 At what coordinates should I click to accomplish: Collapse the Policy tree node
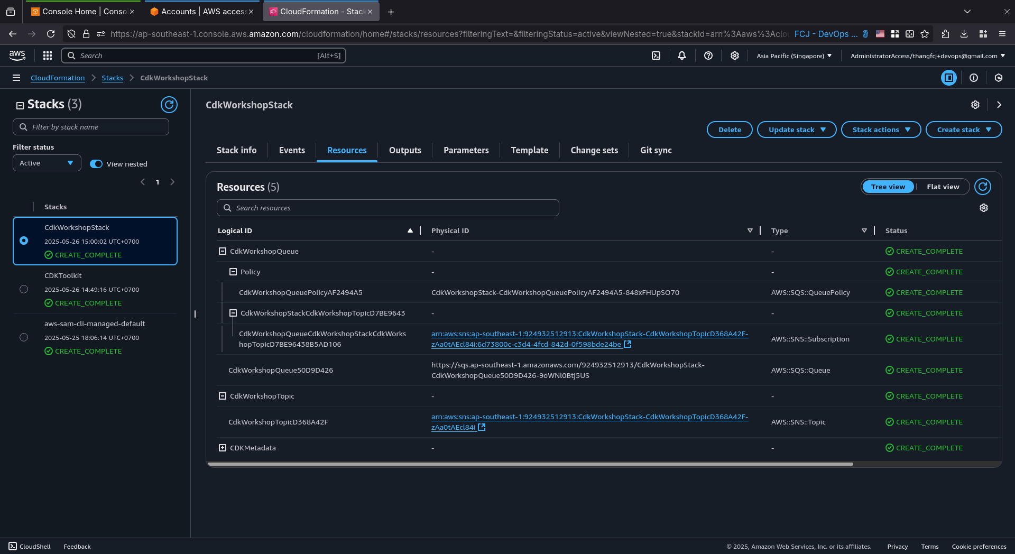click(x=233, y=272)
